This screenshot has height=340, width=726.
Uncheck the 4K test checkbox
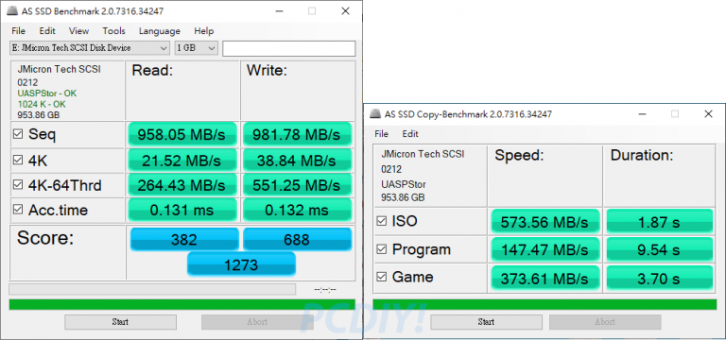(x=18, y=160)
